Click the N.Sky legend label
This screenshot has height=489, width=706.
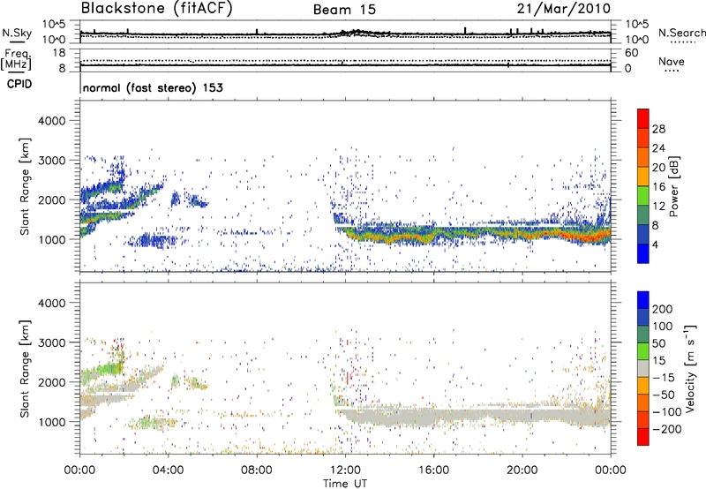(17, 33)
